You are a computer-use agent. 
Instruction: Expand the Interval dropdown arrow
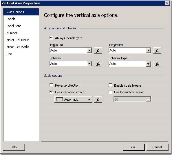pos(89,64)
